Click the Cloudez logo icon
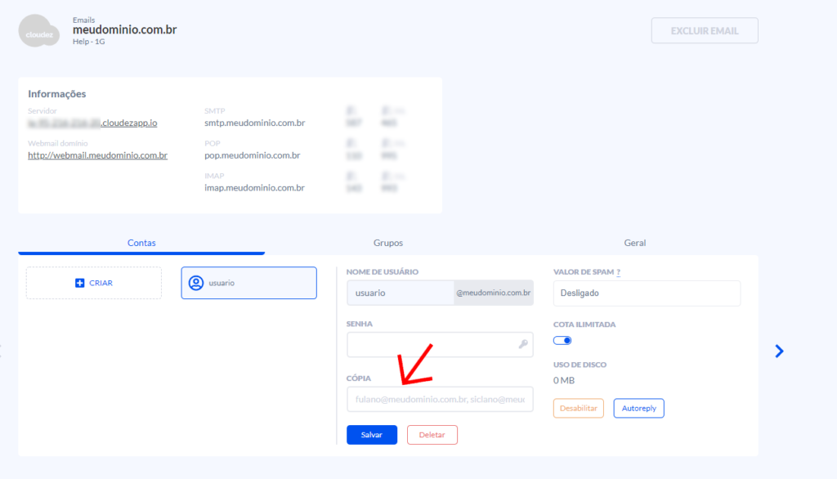The image size is (837, 479). click(x=39, y=30)
